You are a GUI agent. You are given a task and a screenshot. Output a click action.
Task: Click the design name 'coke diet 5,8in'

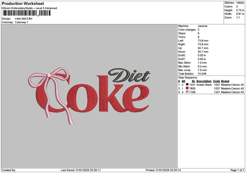(x=24, y=19)
